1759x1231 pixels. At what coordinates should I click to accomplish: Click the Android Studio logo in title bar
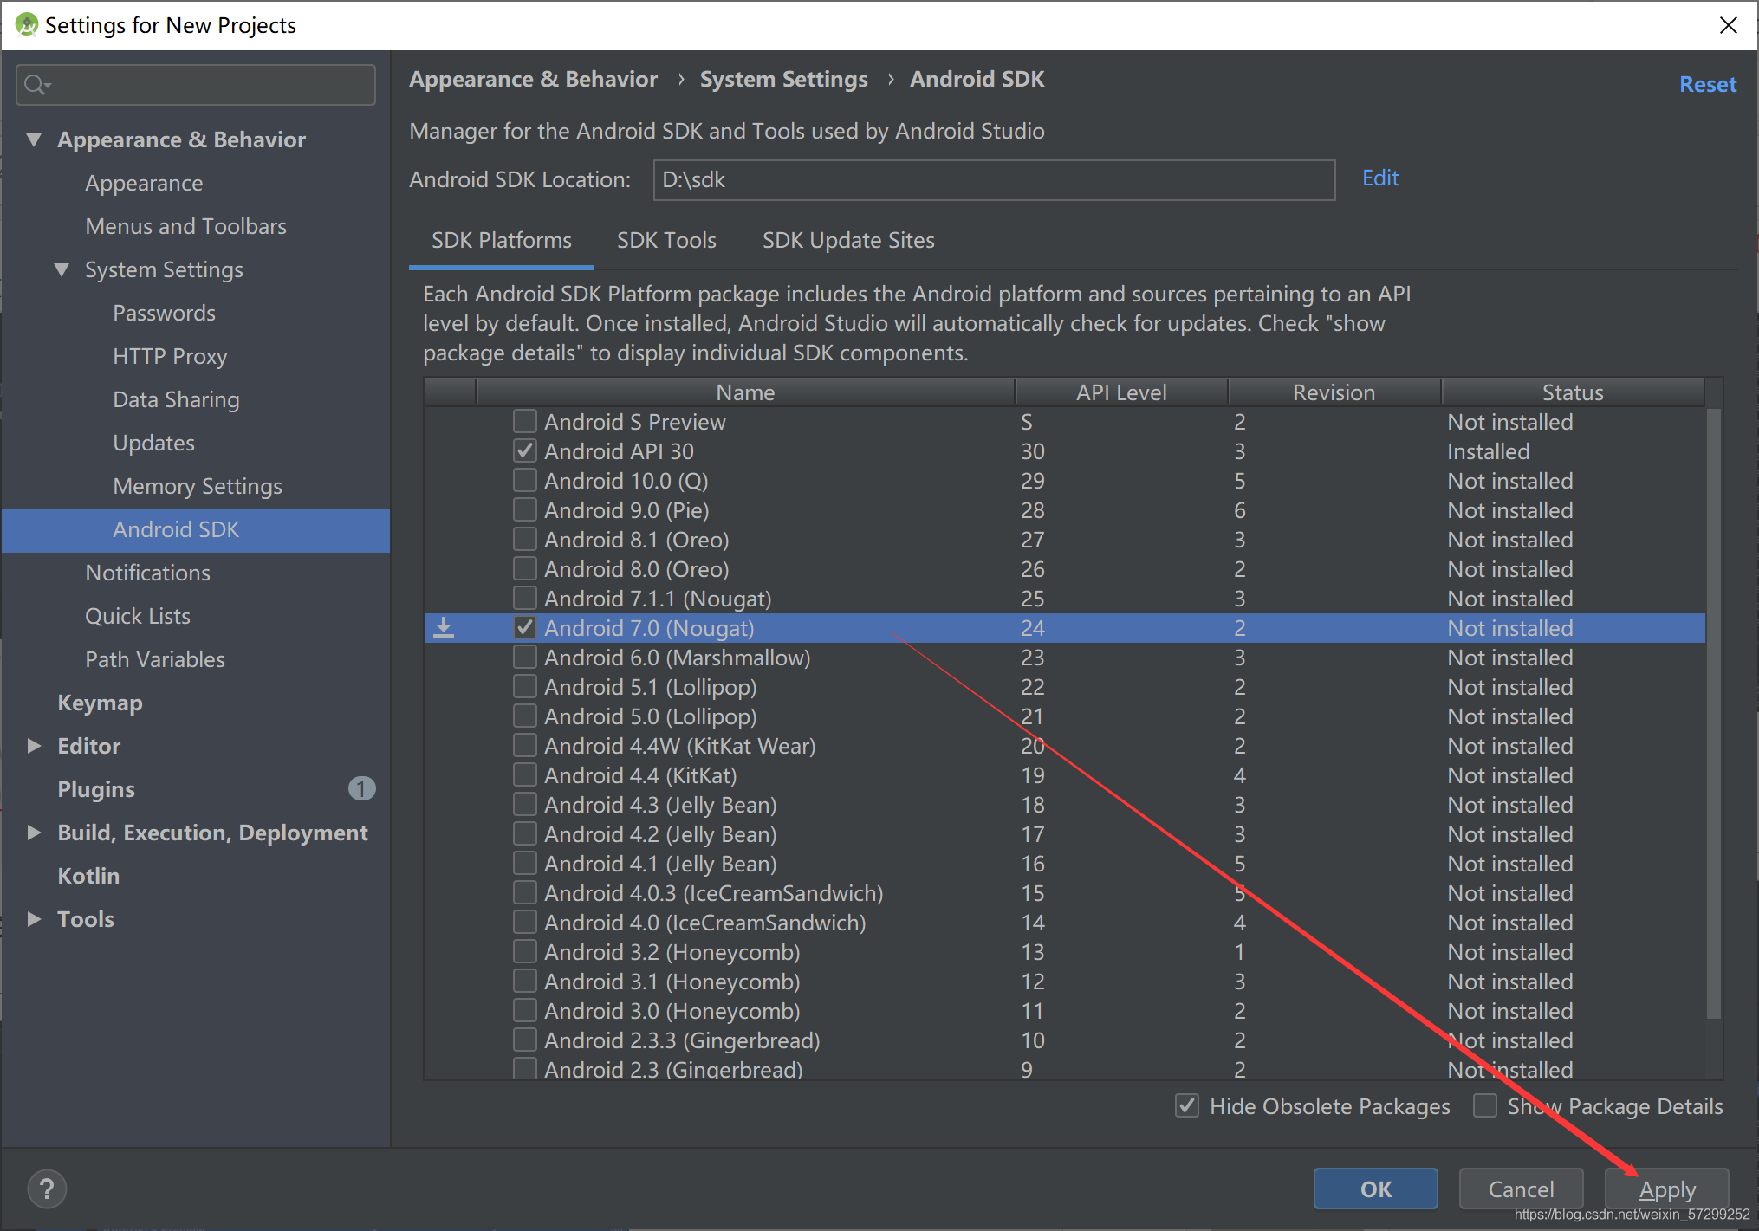[27, 25]
